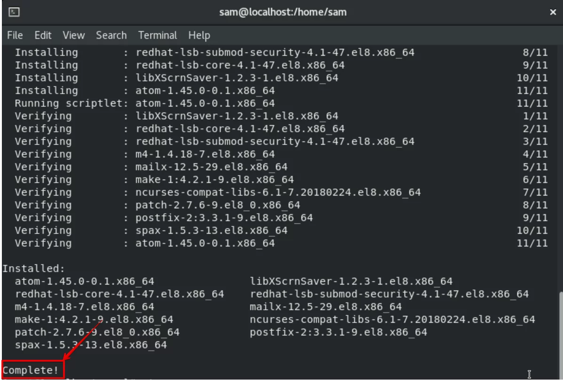Viewport: 563px width, 381px height.
Task: Click the vertical scrollbar thumb
Action: pyautogui.click(x=561, y=335)
